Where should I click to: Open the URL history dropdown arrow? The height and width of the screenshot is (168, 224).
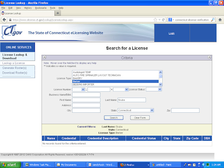[x=160, y=20]
